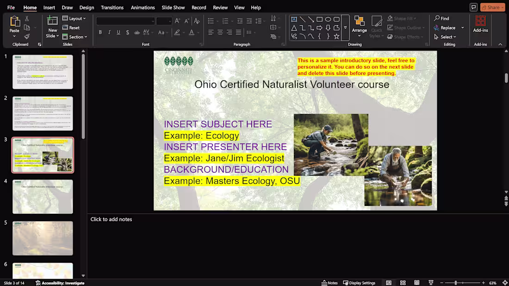
Task: Toggle Bold formatting
Action: (100, 32)
